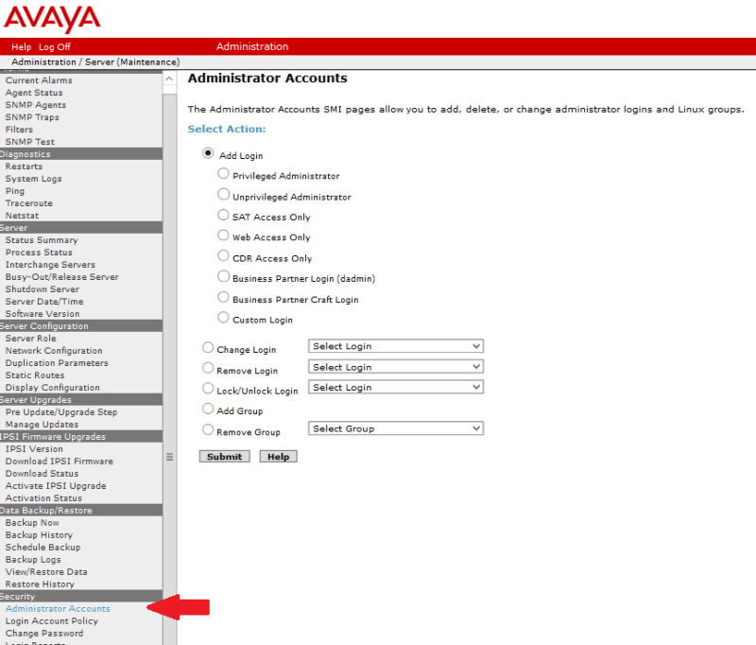Click the Avaya logo
The image size is (756, 645).
pyautogui.click(x=52, y=19)
